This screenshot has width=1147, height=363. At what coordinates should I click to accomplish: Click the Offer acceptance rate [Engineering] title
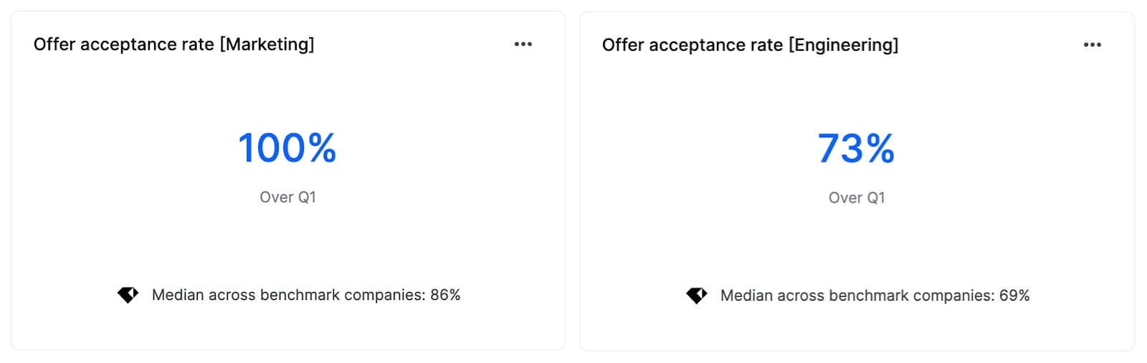coord(750,45)
